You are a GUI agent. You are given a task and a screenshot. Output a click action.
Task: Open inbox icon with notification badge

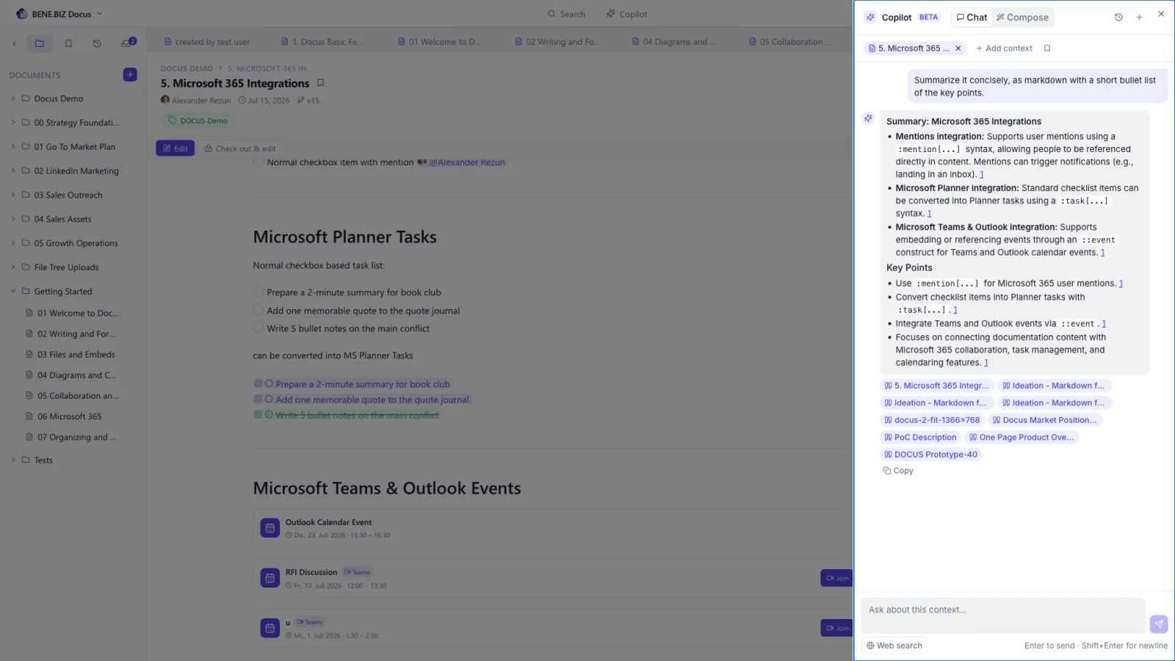[127, 43]
